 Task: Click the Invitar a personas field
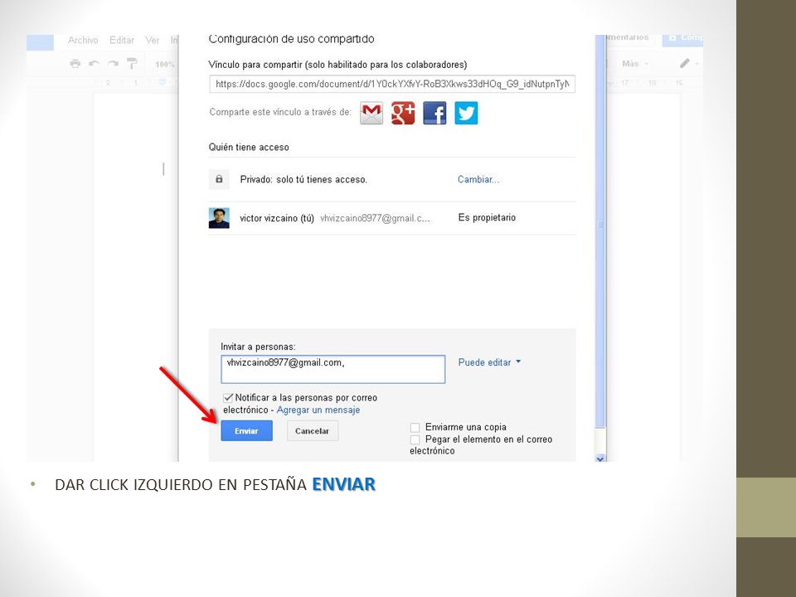[x=333, y=369]
